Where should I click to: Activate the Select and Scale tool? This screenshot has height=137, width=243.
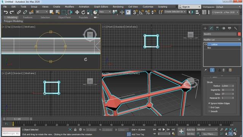[x=89, y=12]
